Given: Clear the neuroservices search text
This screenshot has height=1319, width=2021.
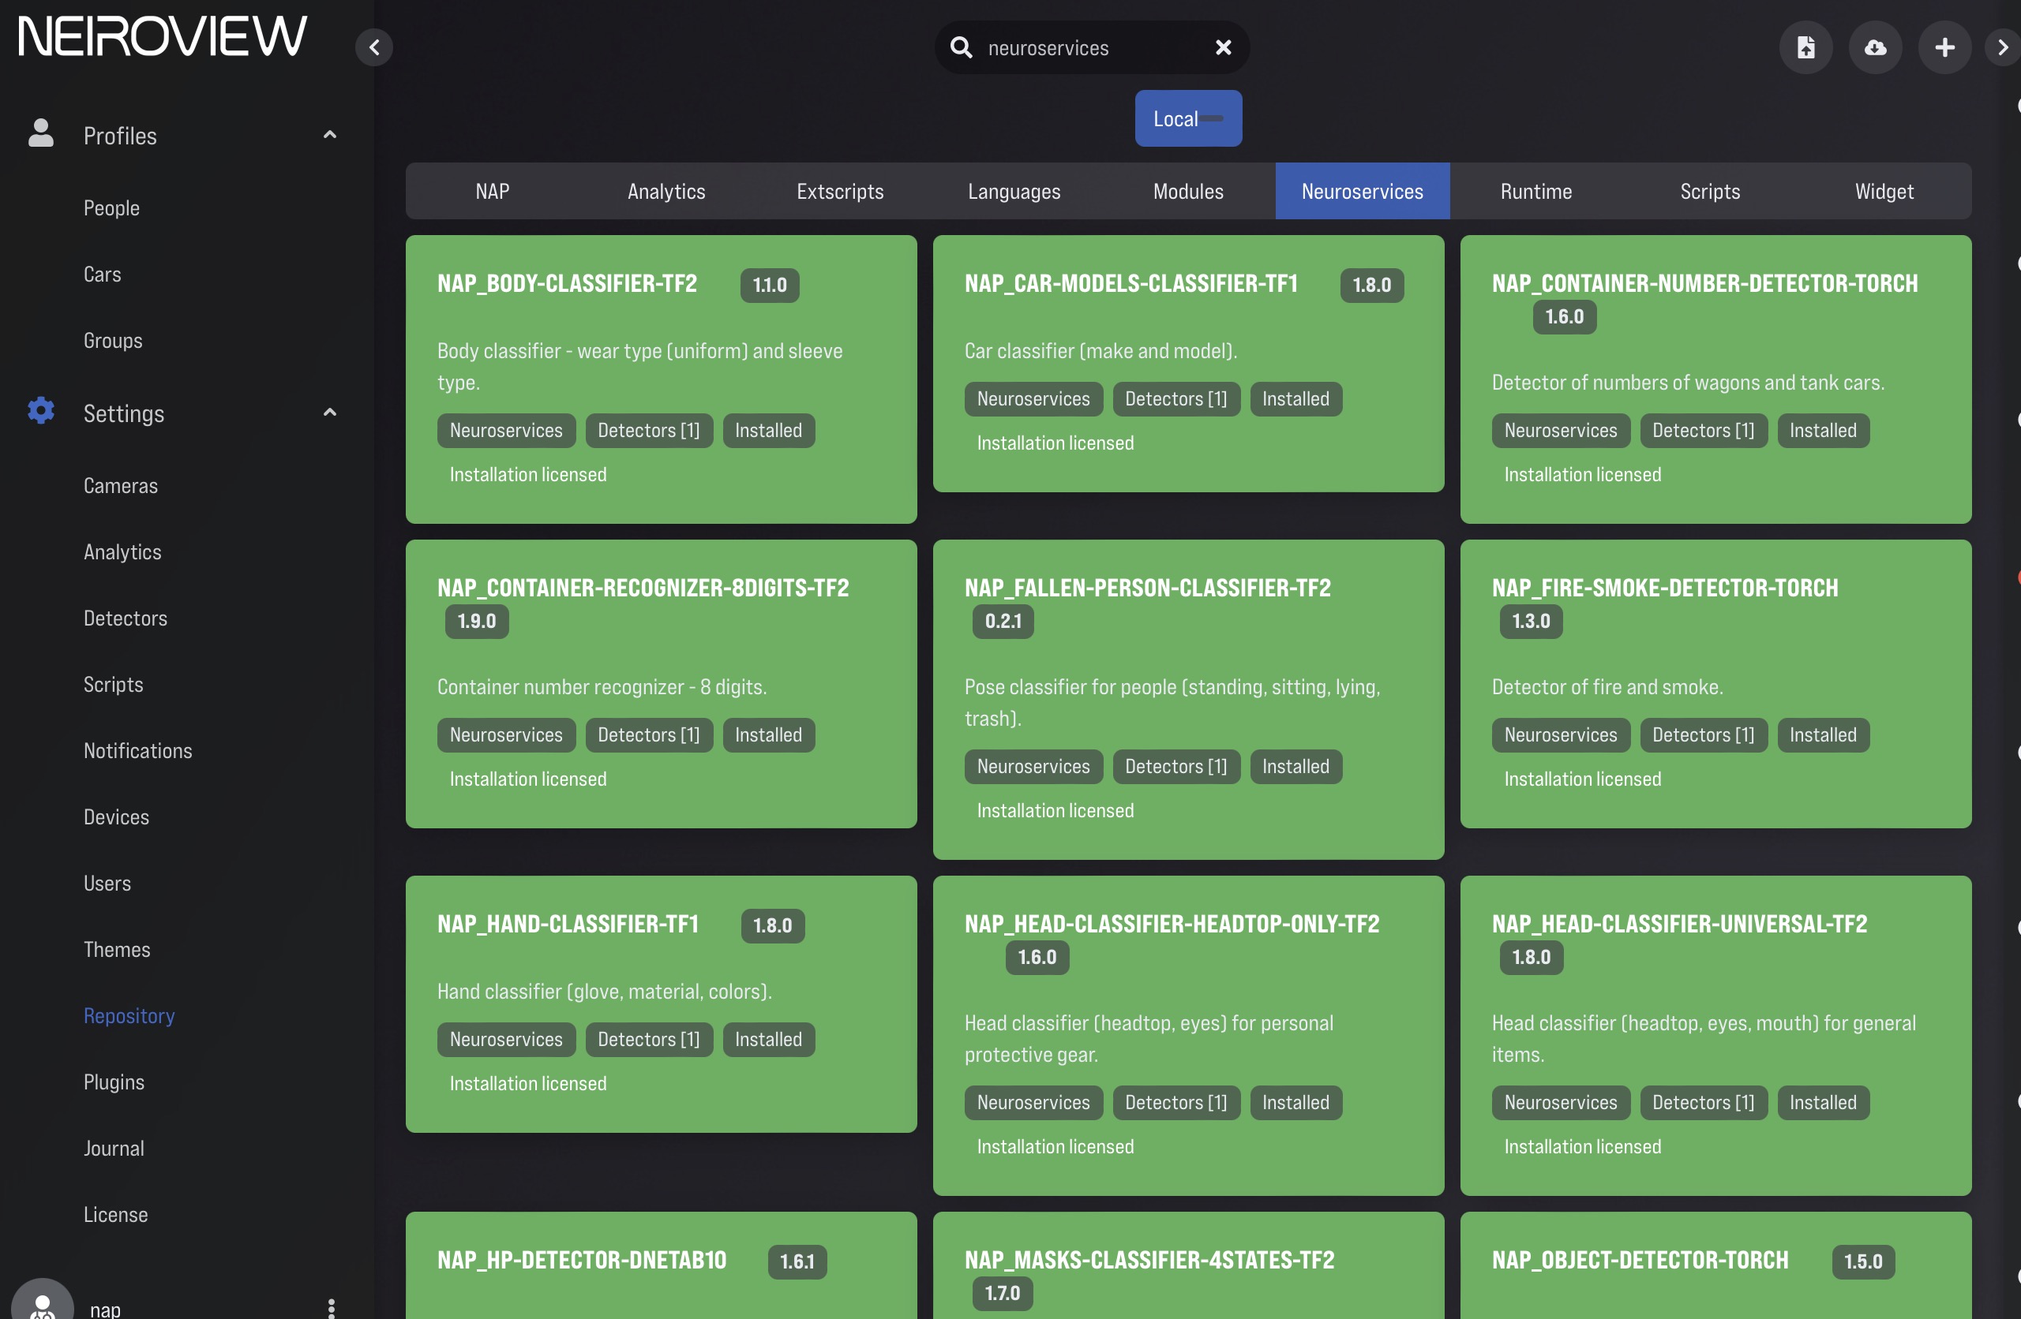Looking at the screenshot, I should point(1223,47).
